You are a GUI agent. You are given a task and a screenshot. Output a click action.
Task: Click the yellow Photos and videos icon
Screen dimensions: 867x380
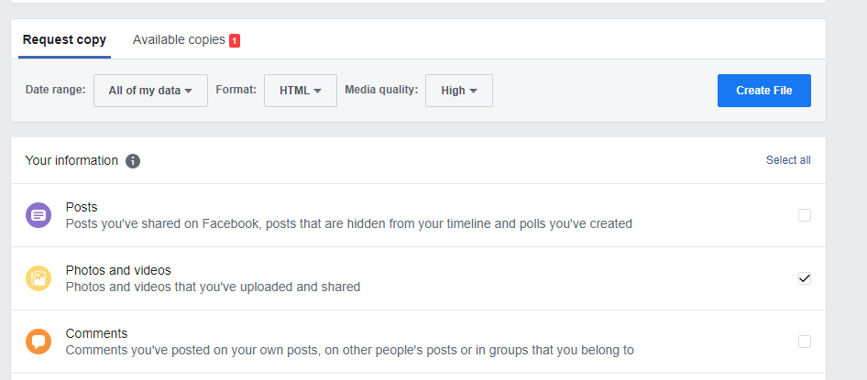(38, 278)
